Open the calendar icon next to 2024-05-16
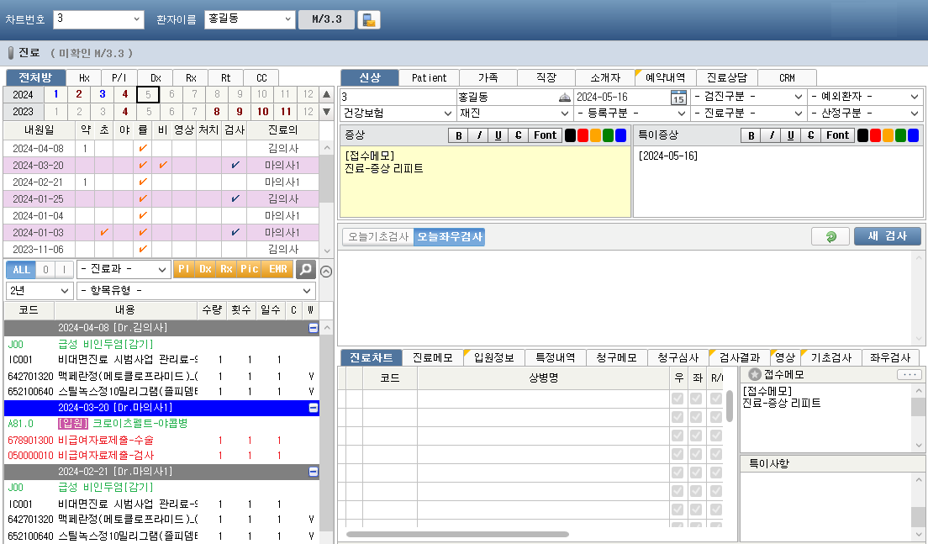The image size is (928, 544). click(x=678, y=98)
